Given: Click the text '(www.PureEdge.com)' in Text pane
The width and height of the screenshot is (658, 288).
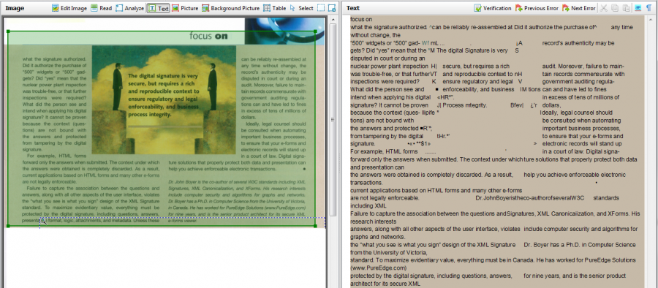Looking at the screenshot, I should pos(379,268).
